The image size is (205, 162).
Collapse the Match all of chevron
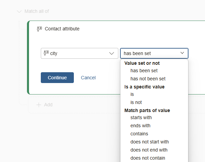tap(19, 11)
